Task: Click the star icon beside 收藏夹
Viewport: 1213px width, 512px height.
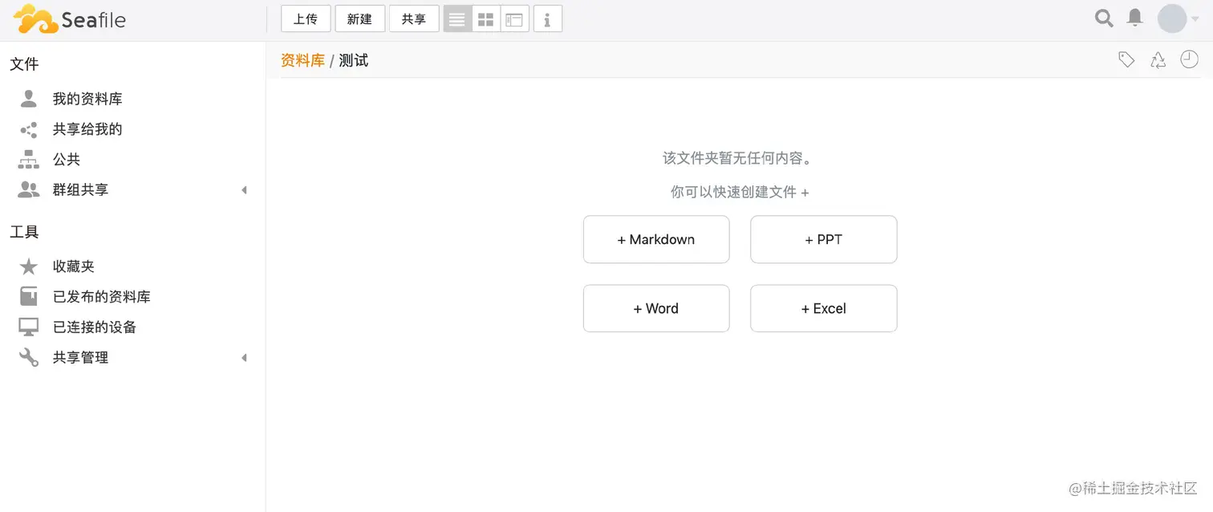Action: (29, 266)
